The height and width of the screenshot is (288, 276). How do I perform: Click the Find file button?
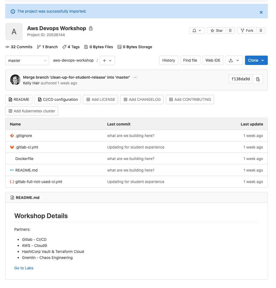click(x=190, y=60)
